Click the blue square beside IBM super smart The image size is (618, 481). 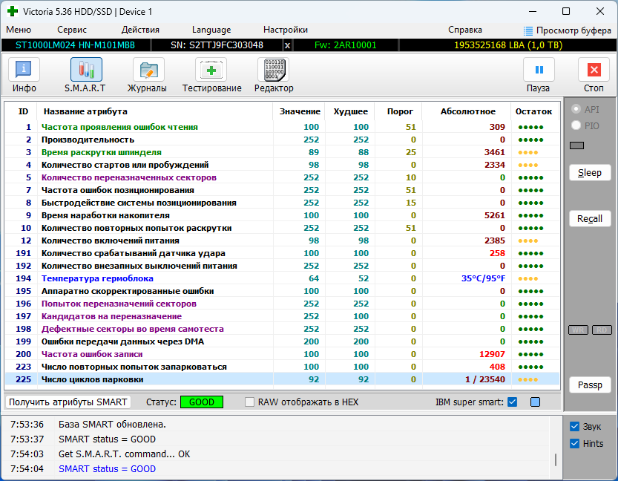[535, 402]
